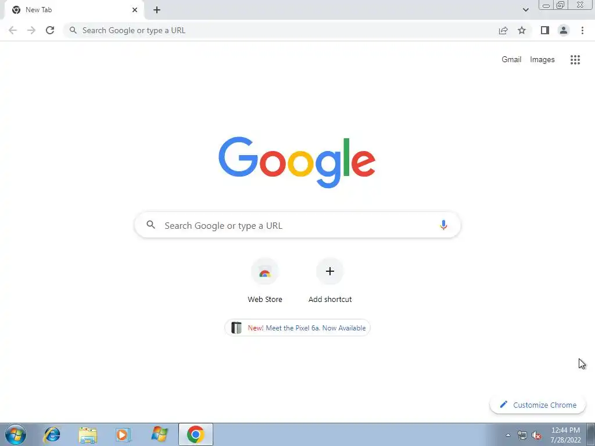Click the forward navigation arrow
The image size is (595, 446).
pyautogui.click(x=31, y=30)
